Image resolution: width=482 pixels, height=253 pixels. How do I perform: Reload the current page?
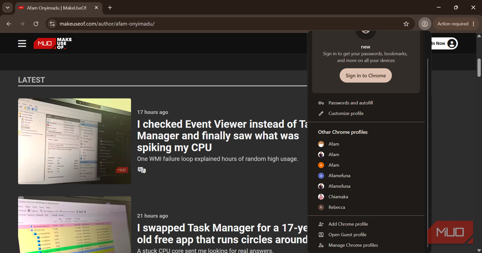click(x=36, y=24)
